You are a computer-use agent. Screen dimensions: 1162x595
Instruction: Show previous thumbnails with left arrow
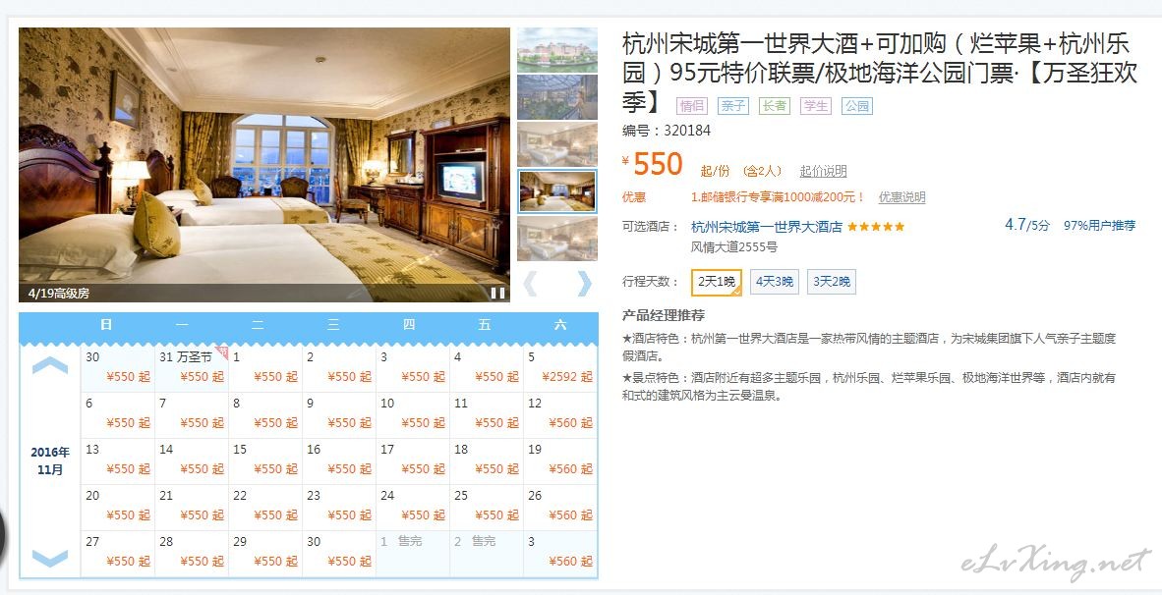[x=530, y=284]
